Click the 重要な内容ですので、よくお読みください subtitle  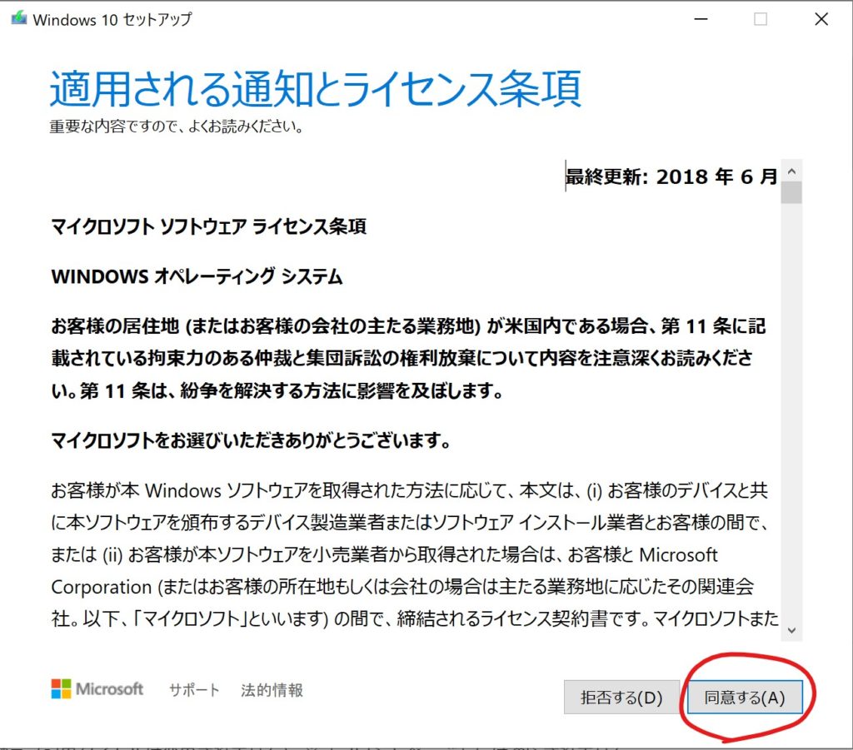click(177, 127)
